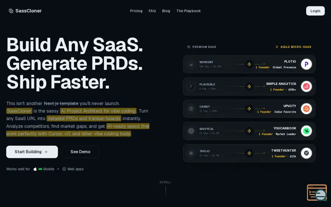Click the Premium SaaS cube icon

(x=189, y=47)
